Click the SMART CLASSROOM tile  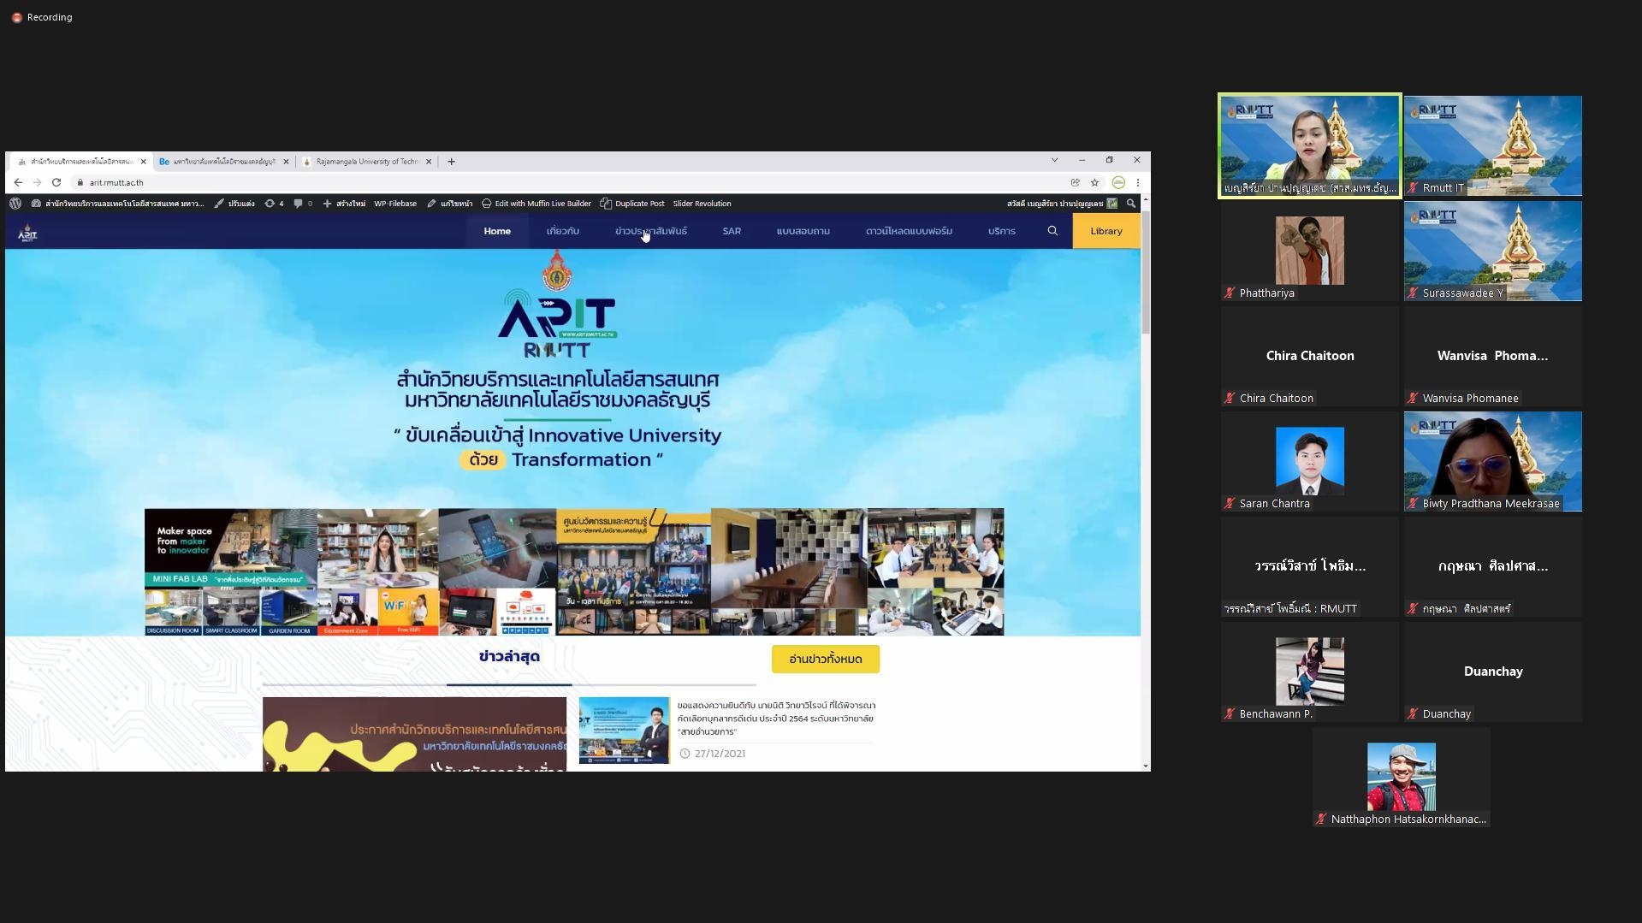(x=231, y=612)
